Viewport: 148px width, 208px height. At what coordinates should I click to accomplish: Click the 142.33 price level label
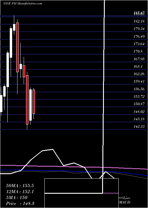click(139, 127)
